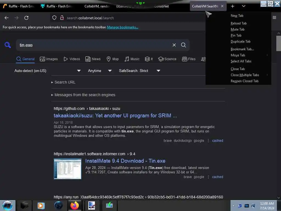
Task: Choose Mute Tab from context menu
Action: pyautogui.click(x=238, y=29)
